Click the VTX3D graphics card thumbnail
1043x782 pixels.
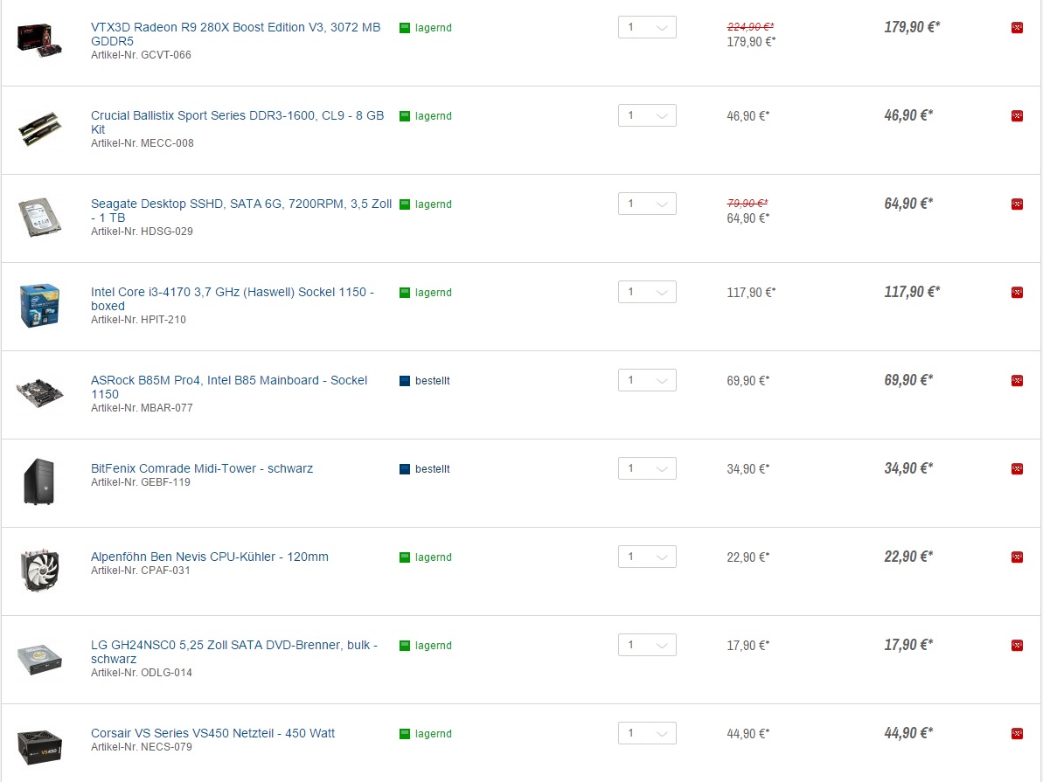[40, 40]
